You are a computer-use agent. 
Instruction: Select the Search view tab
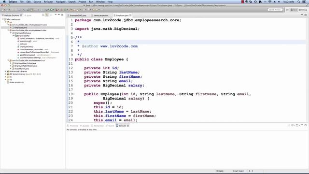(x=110, y=126)
